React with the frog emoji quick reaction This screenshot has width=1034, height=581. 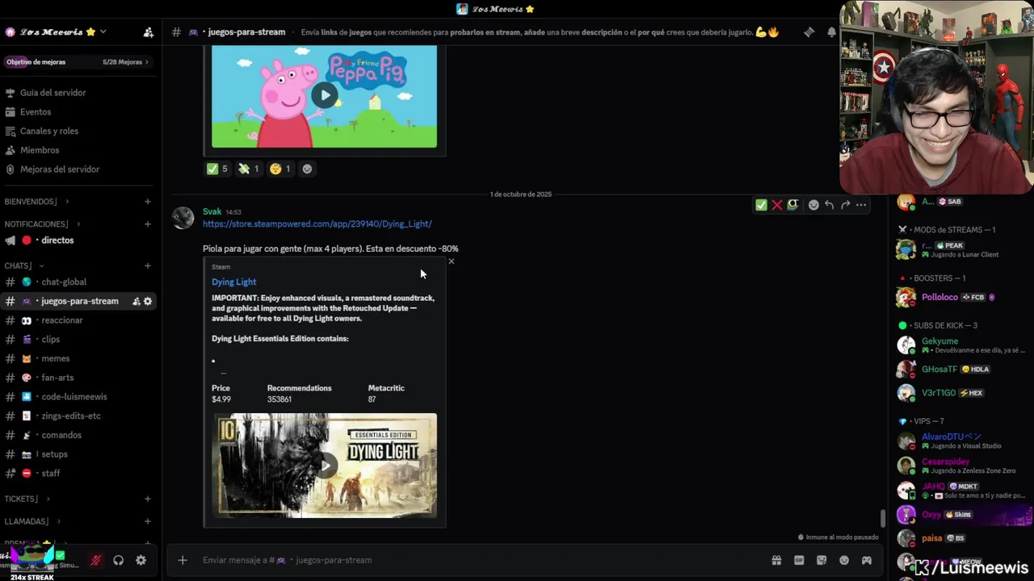click(x=793, y=205)
